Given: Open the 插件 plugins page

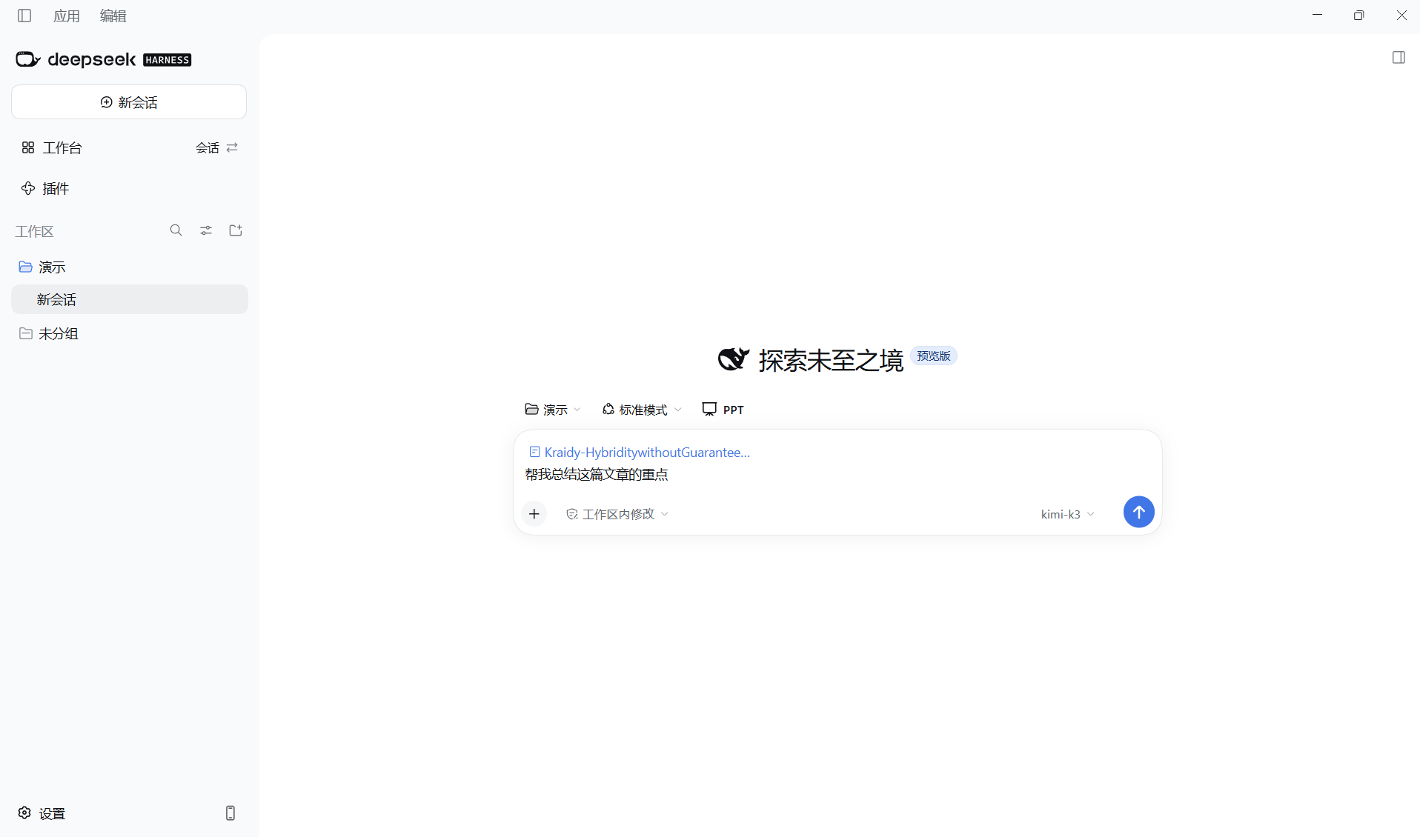Looking at the screenshot, I should pos(45,189).
